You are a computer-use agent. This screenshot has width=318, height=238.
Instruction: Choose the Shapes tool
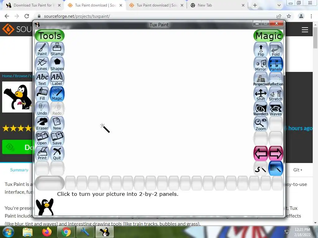[57, 64]
